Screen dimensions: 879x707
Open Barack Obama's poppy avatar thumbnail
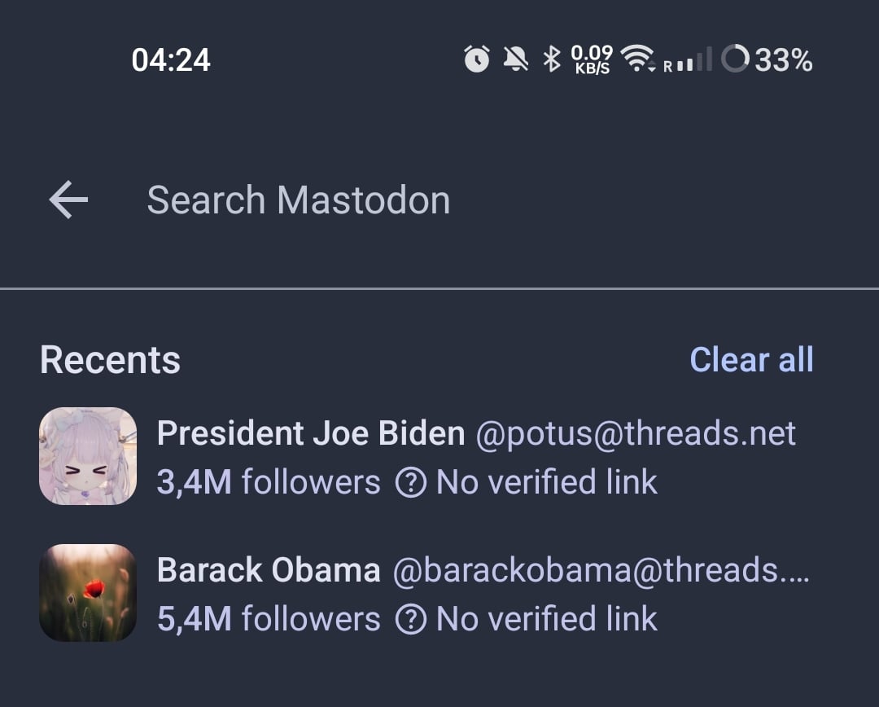(x=88, y=592)
